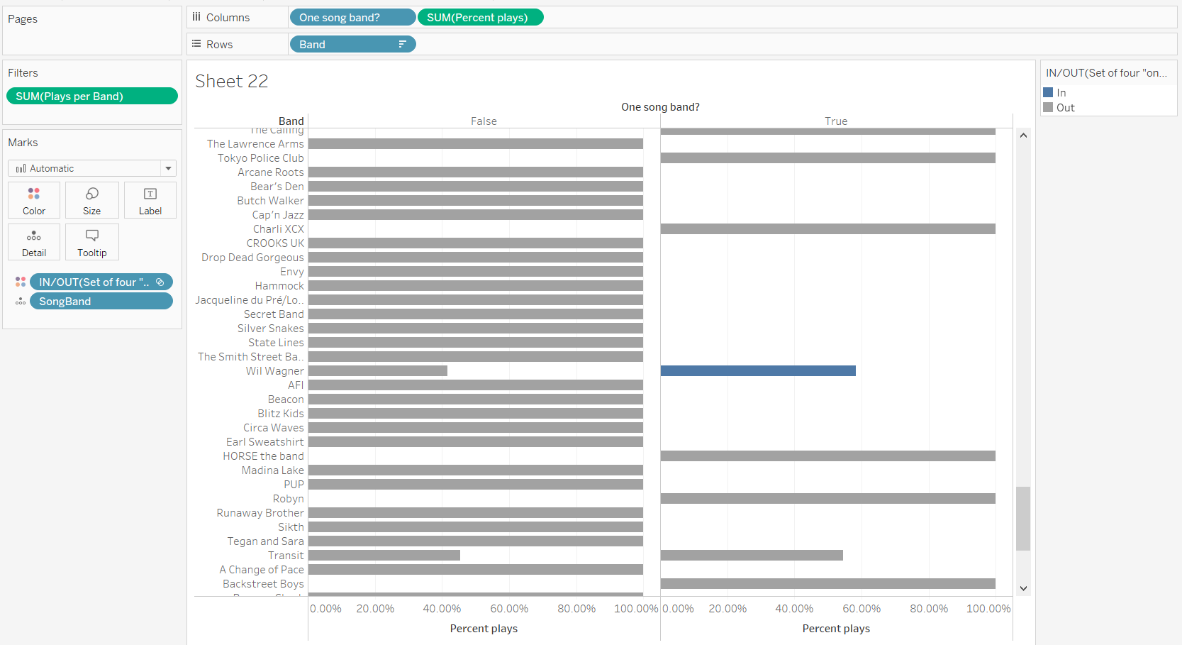Click the gray Out legend swatch
Screen dimensions: 1182x645
click(x=1048, y=107)
